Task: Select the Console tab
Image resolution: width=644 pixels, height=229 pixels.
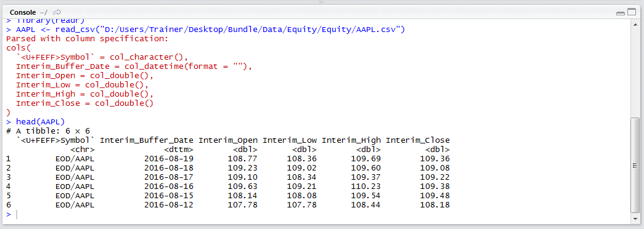Action: click(x=23, y=12)
